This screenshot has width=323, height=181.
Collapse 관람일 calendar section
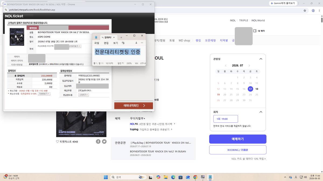(x=261, y=59)
